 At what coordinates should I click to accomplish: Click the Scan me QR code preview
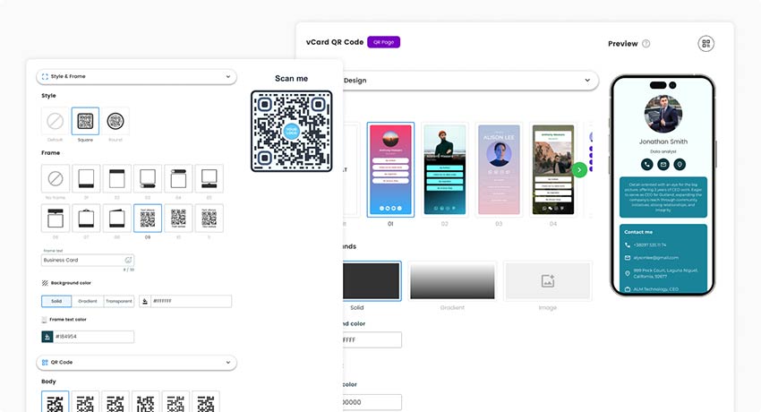(x=292, y=131)
